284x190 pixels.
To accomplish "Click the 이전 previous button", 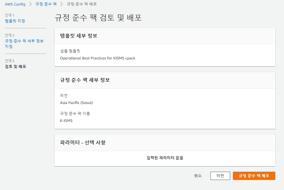I will [x=220, y=176].
